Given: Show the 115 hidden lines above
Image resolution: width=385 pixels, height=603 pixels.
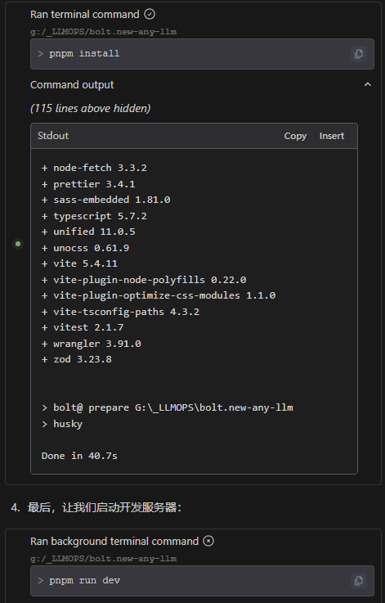Looking at the screenshot, I should (x=90, y=109).
